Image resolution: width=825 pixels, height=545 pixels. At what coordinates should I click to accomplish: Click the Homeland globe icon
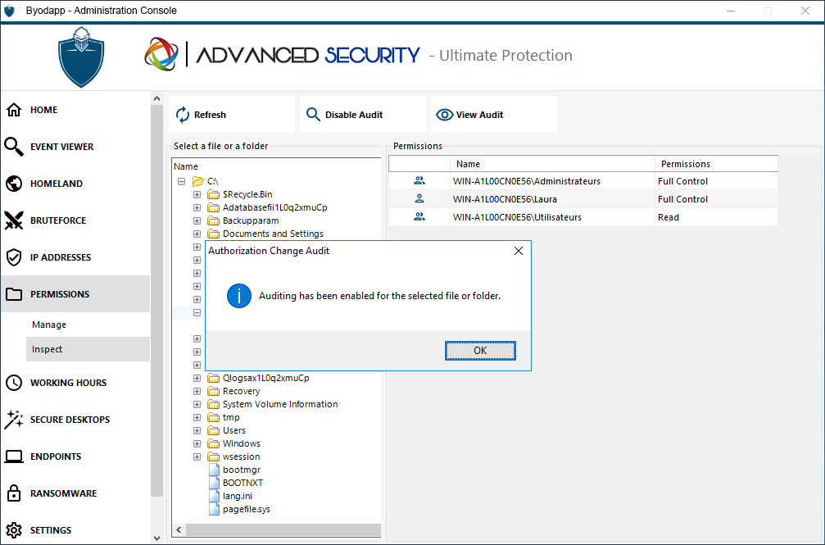coord(14,184)
